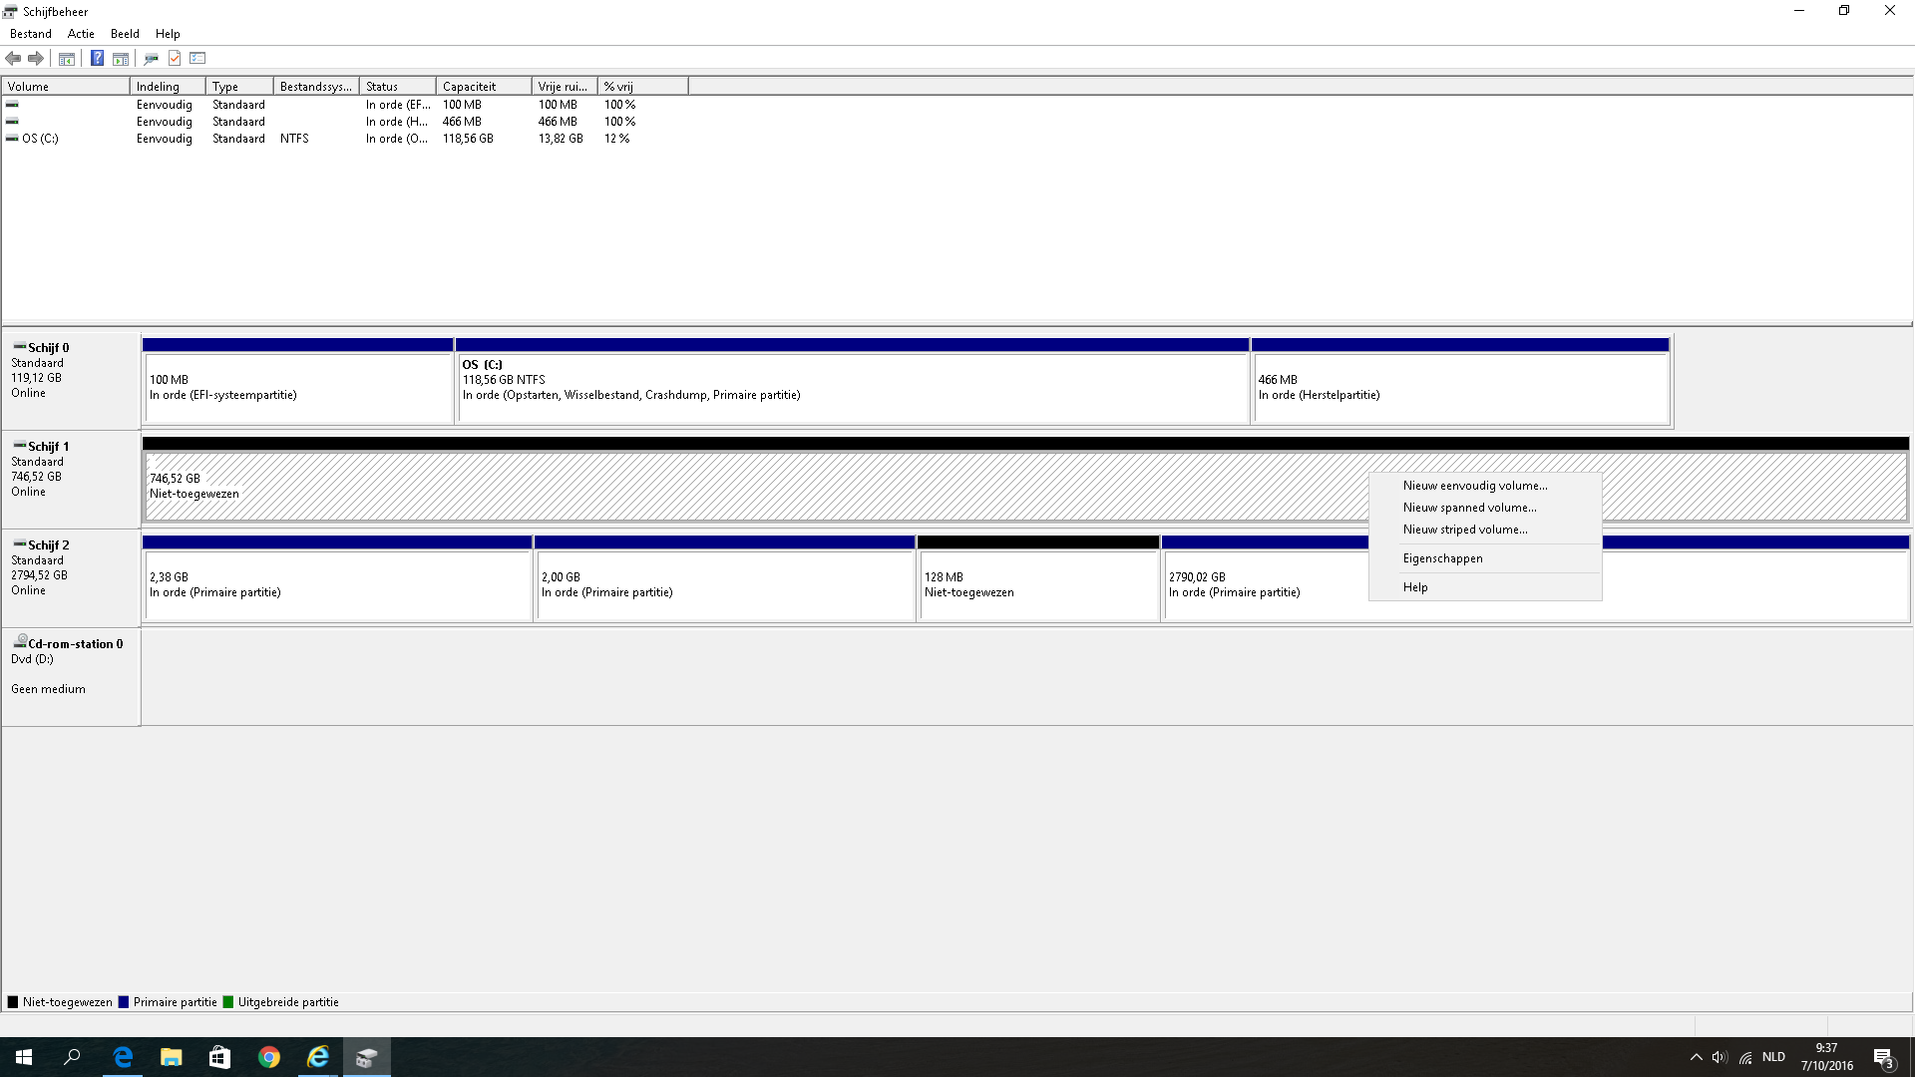1915x1077 pixels.
Task: Select the OS (C:) row in volume list
Action: [x=40, y=139]
